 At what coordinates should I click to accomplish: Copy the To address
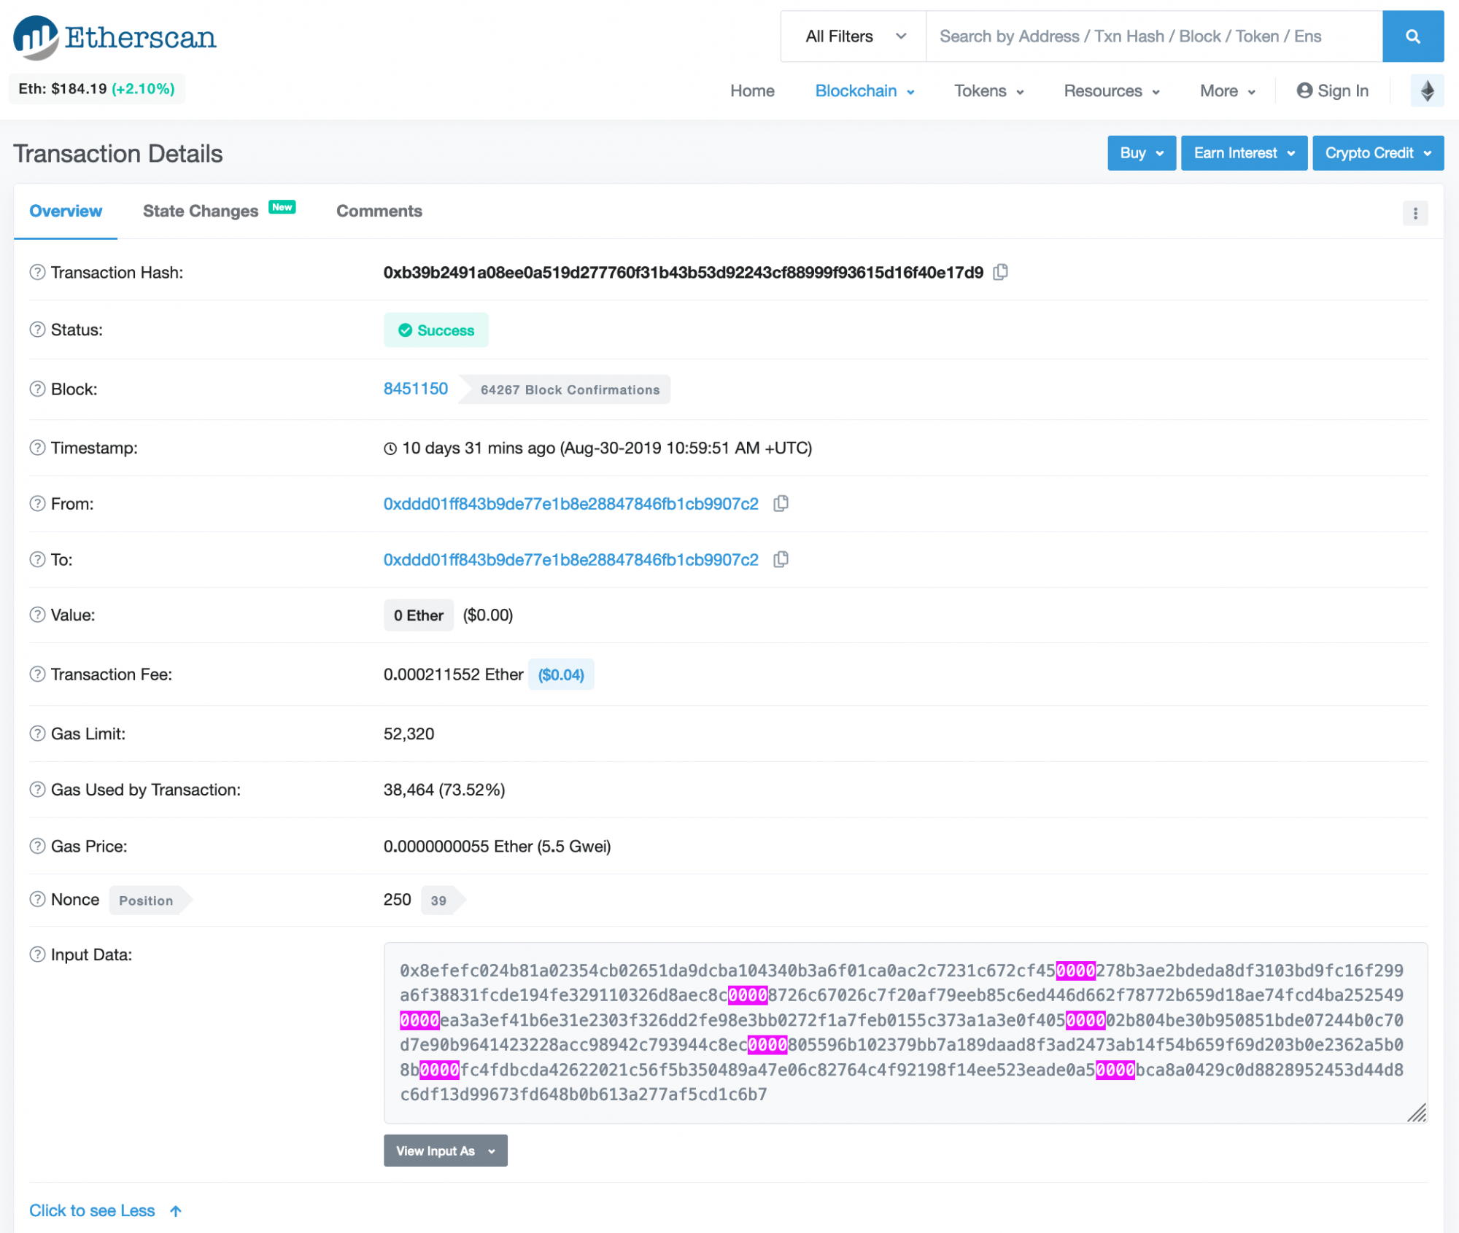click(781, 559)
